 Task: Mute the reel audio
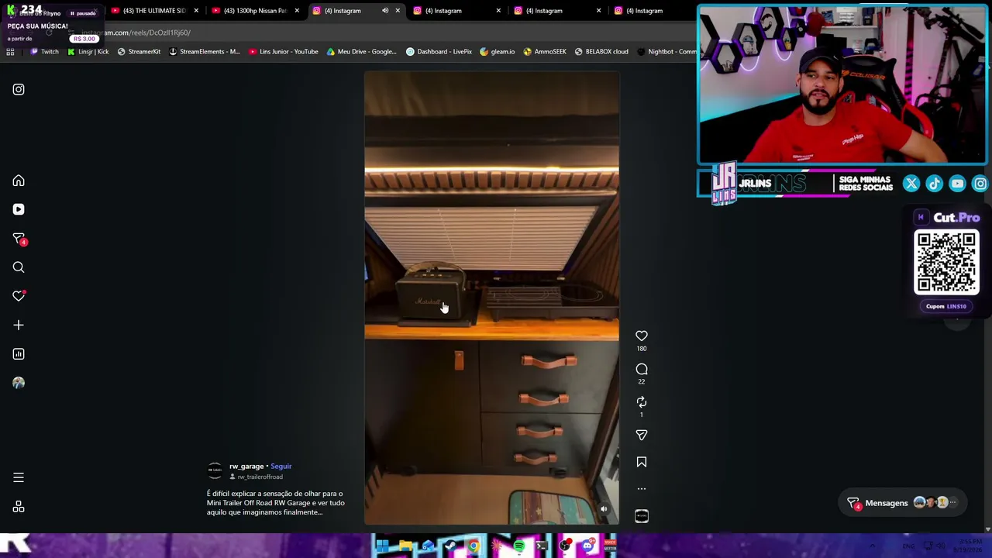coord(604,509)
